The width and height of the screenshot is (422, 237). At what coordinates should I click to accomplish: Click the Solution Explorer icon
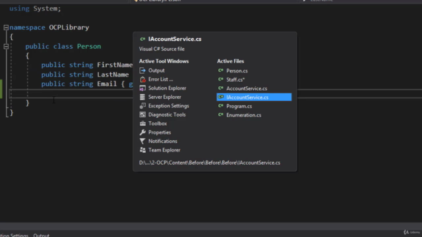pyautogui.click(x=142, y=88)
